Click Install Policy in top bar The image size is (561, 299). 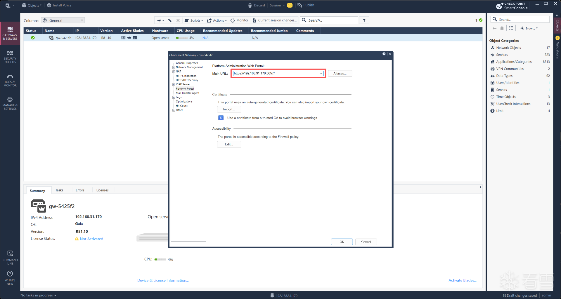59,5
